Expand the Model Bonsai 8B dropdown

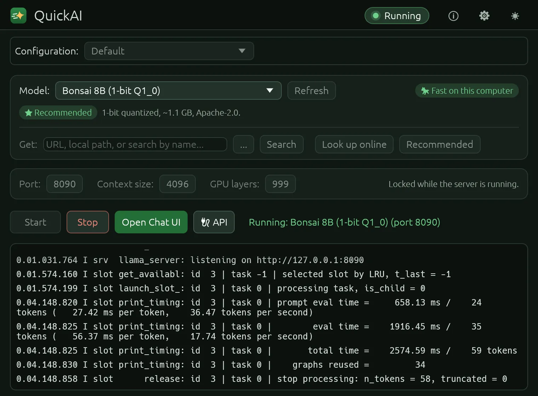[x=168, y=91]
